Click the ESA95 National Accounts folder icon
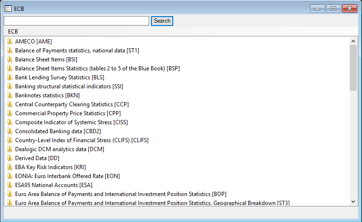Screen dimensions: 362x222 [x=10, y=185]
